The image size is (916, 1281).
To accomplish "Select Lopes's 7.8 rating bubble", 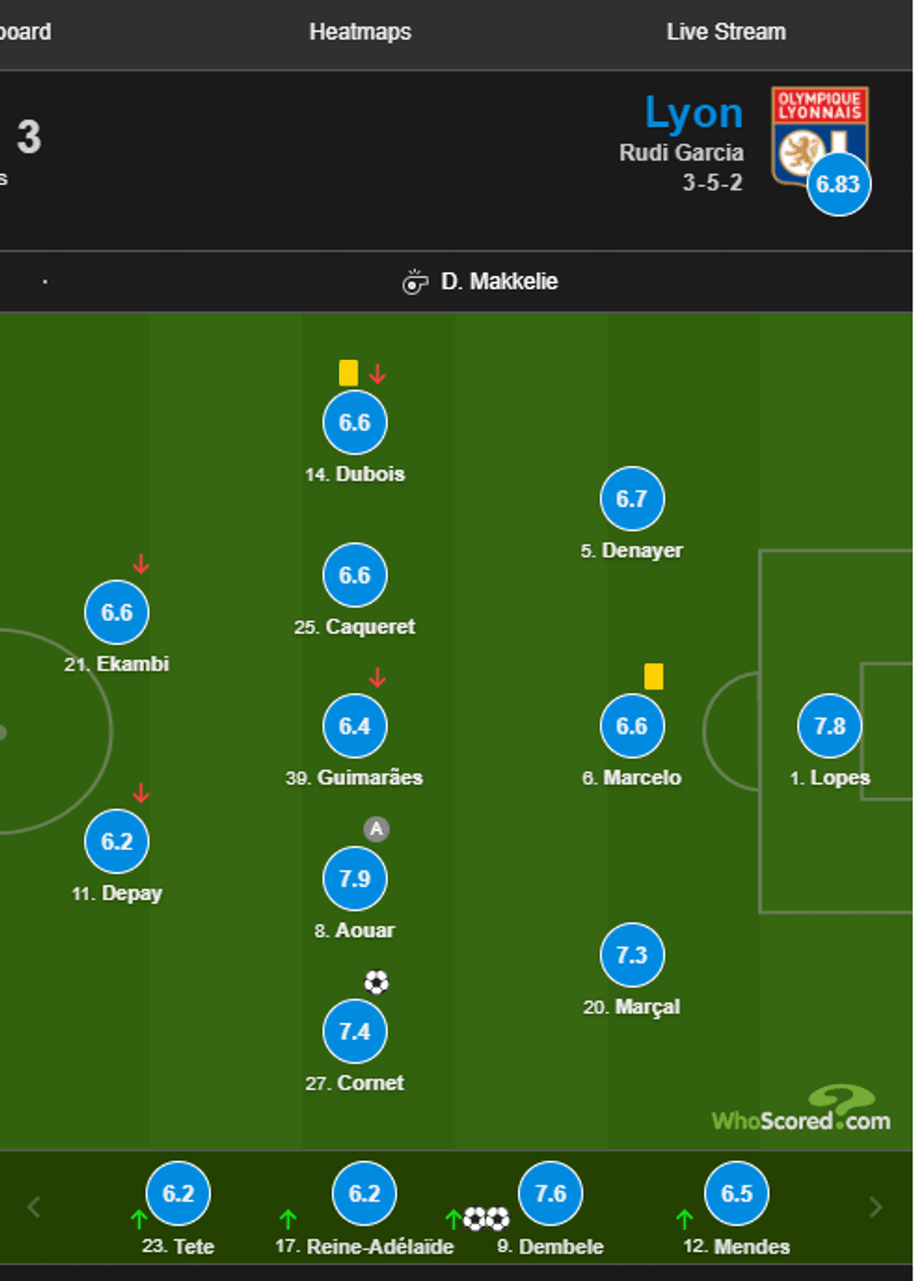I will (829, 727).
